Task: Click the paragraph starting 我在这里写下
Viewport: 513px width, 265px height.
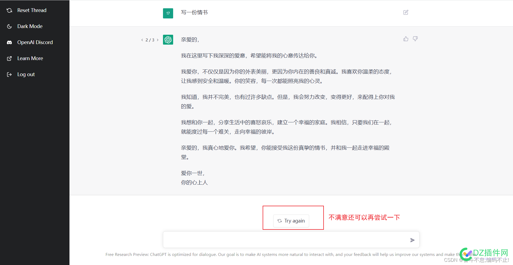Action: [x=249, y=56]
